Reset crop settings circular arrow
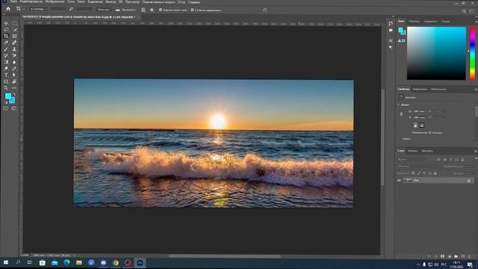Image resolution: width=478 pixels, height=269 pixels. tap(265, 10)
